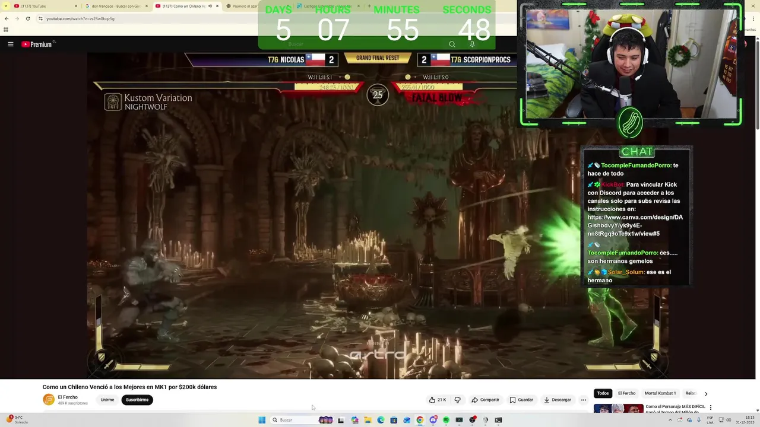760x427 pixels.
Task: Select the "El Fercho" filter chip
Action: pos(626,393)
